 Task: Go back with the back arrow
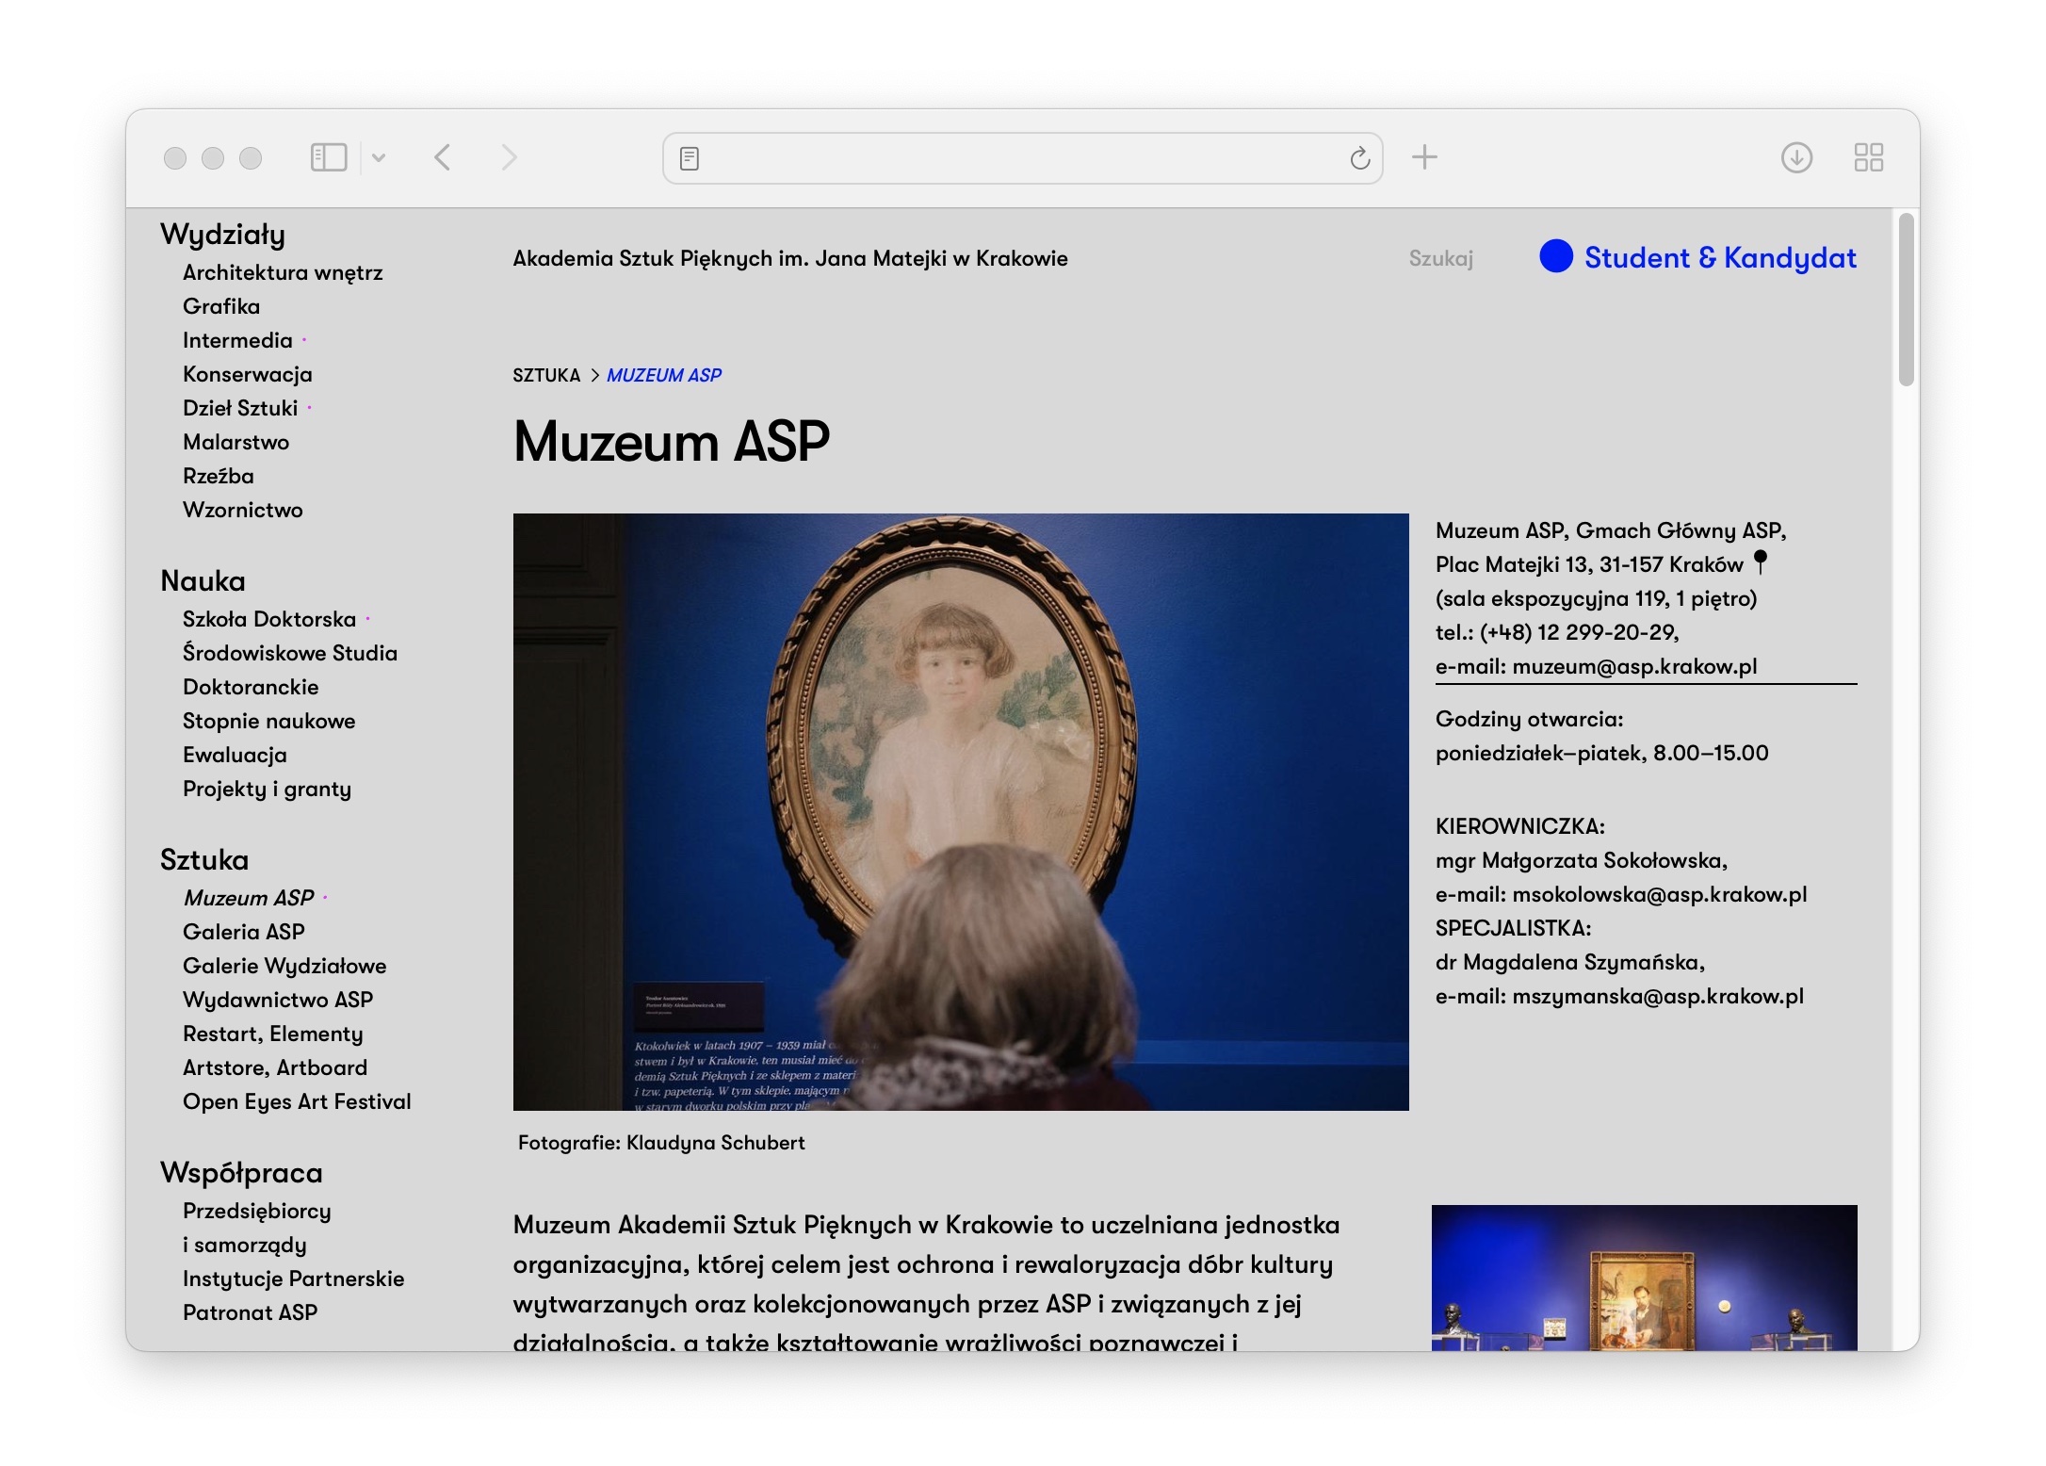click(x=443, y=157)
